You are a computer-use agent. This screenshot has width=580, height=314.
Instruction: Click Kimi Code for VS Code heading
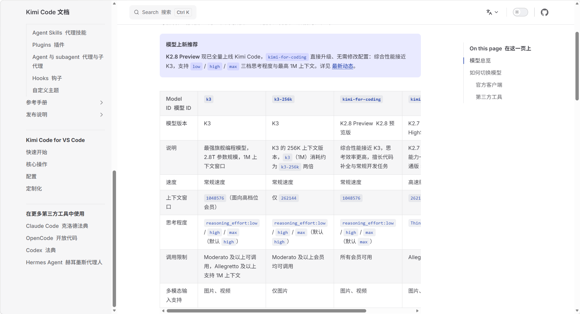(55, 140)
